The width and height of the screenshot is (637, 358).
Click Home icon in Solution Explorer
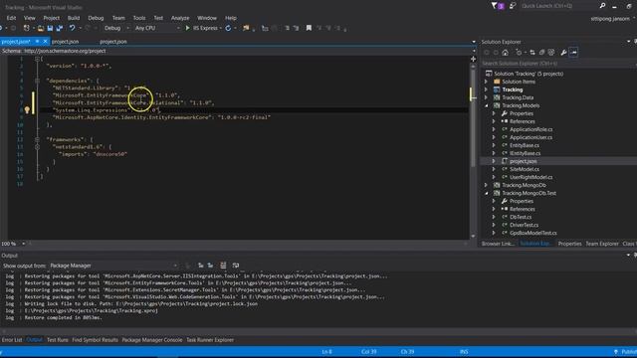click(x=505, y=53)
